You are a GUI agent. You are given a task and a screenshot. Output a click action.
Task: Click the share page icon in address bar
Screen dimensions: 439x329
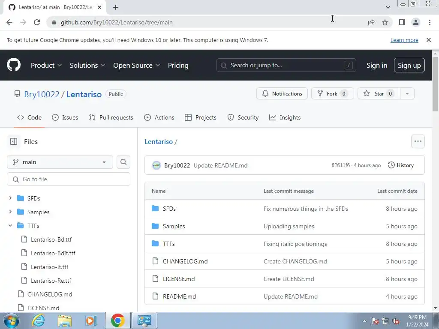coord(371,22)
